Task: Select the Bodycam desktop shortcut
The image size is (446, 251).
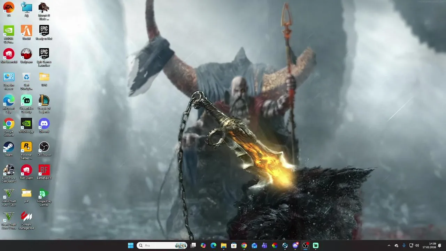Action: tap(26, 56)
